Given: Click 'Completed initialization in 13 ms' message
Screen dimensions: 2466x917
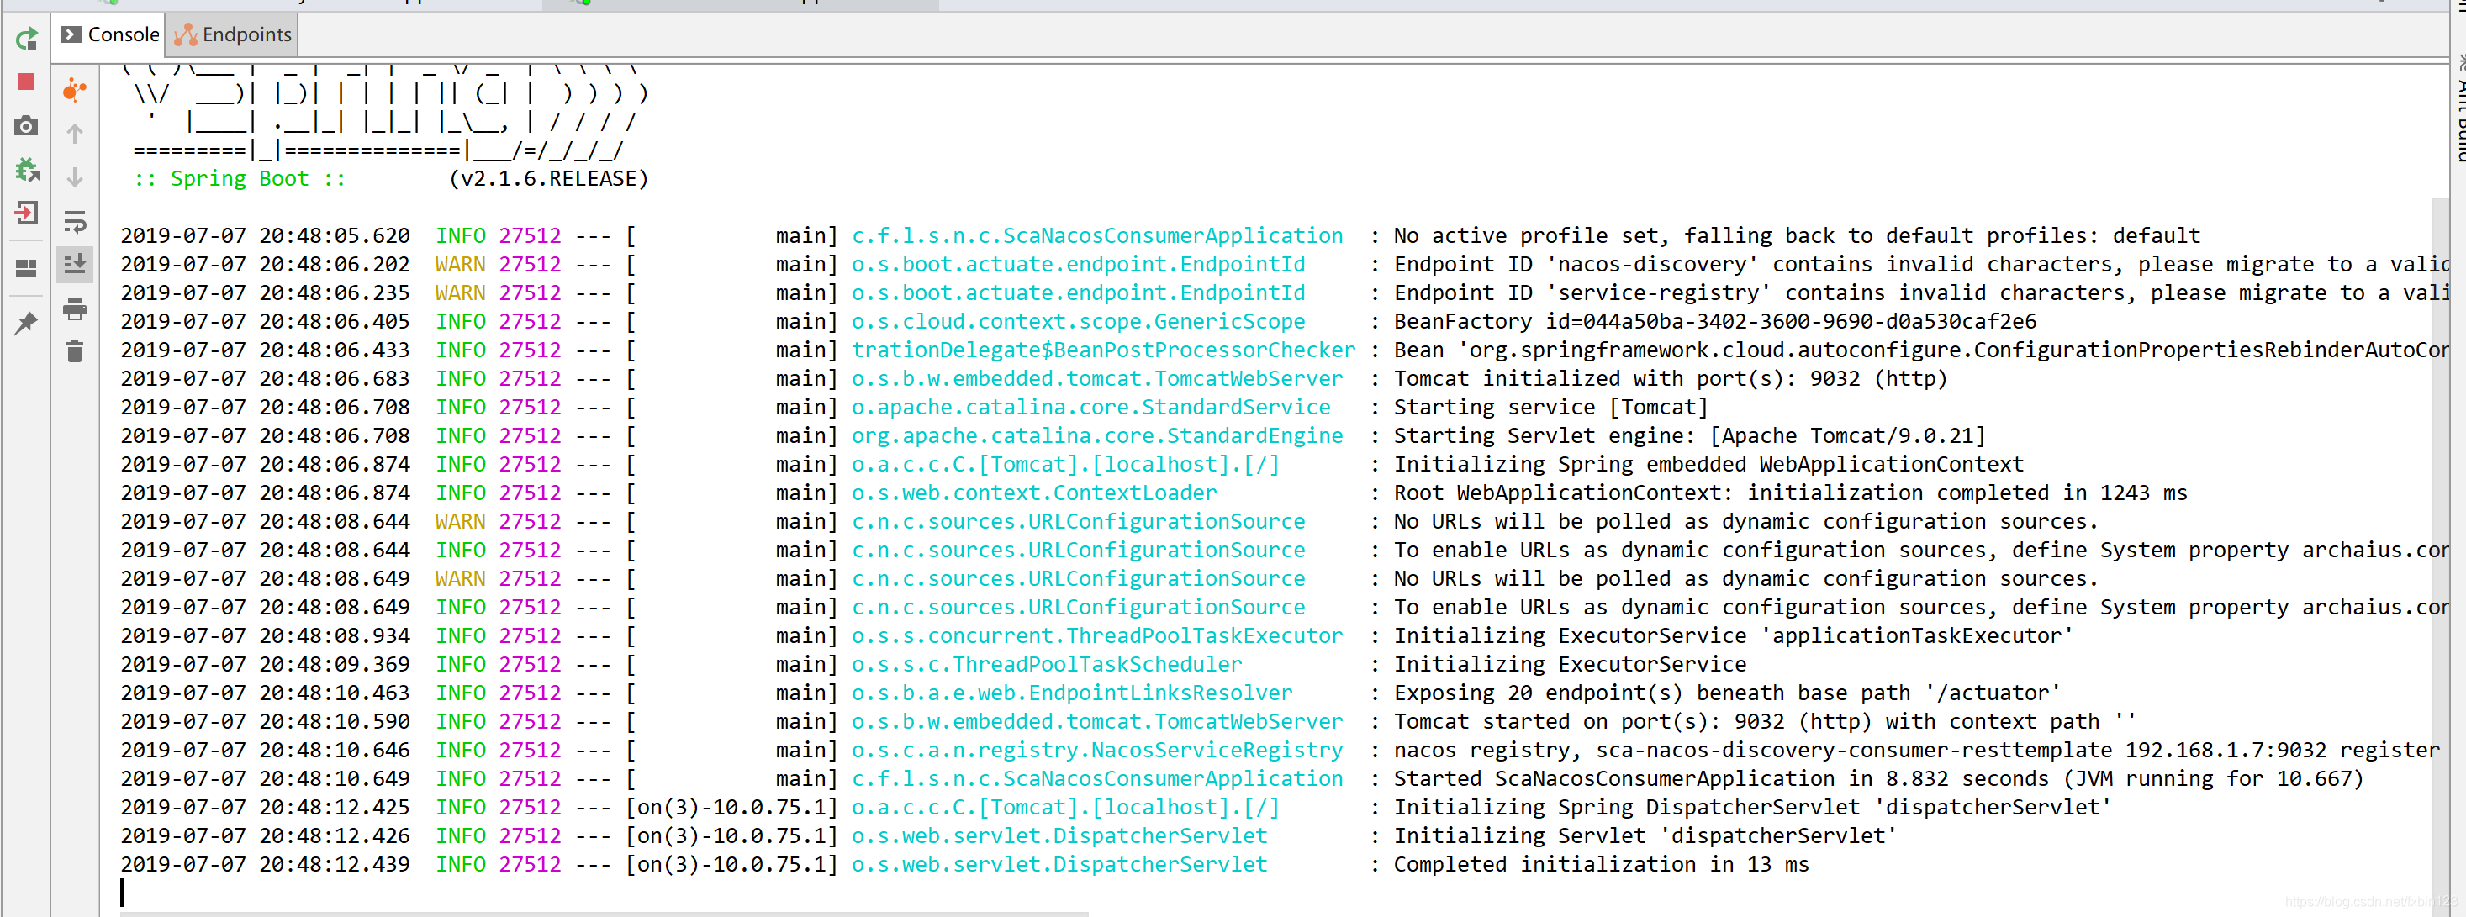Looking at the screenshot, I should pyautogui.click(x=1601, y=866).
